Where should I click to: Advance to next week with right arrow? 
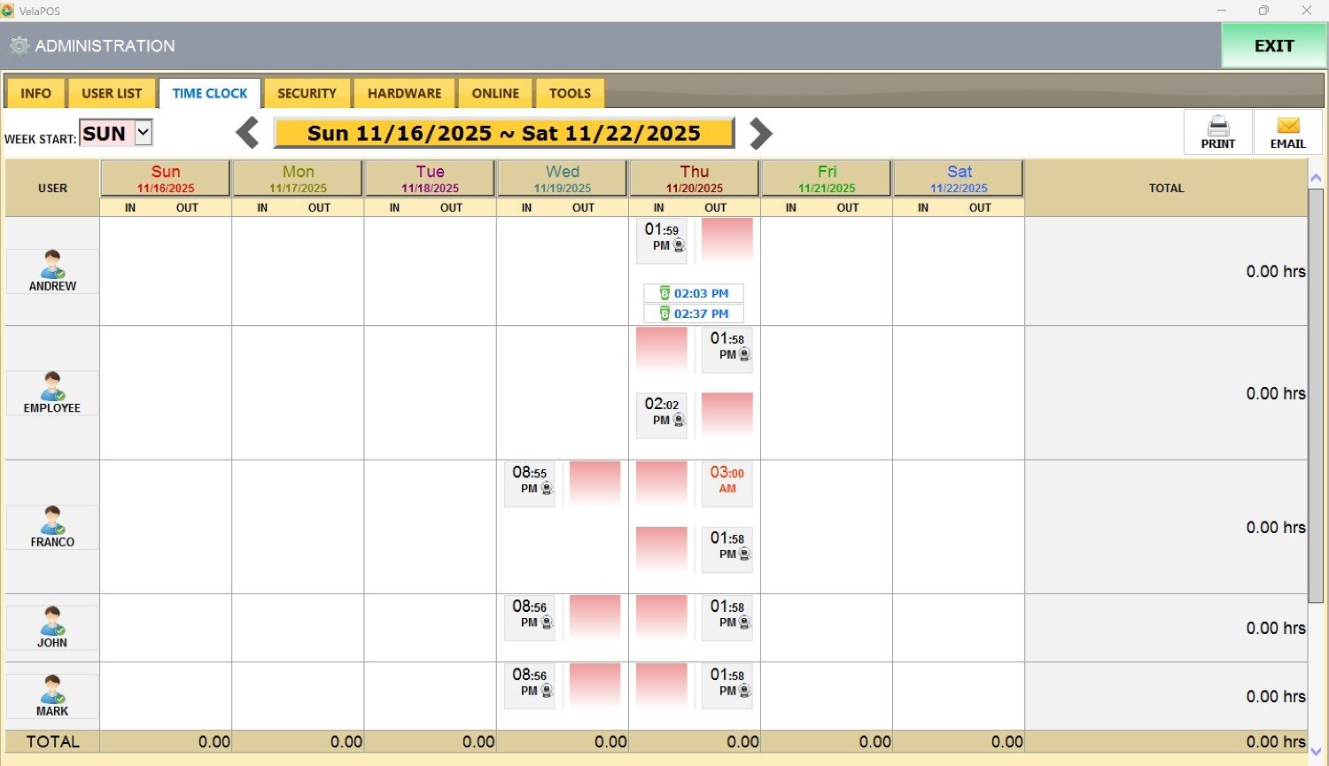click(760, 134)
